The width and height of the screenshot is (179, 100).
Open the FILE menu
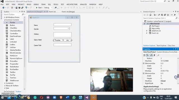pyautogui.click(x=2, y=4)
